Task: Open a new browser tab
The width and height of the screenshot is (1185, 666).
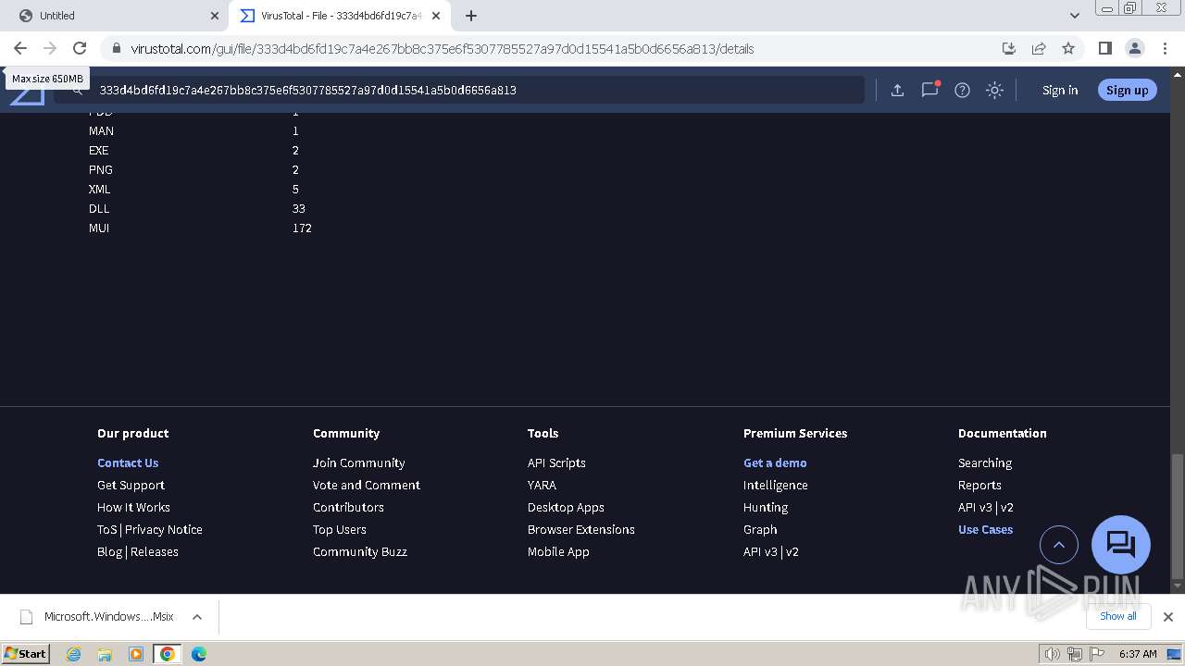Action: [x=471, y=16]
